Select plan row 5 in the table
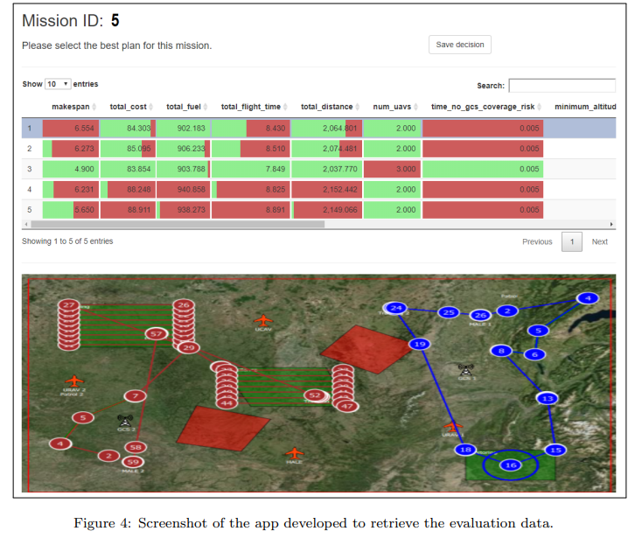 tap(318, 210)
